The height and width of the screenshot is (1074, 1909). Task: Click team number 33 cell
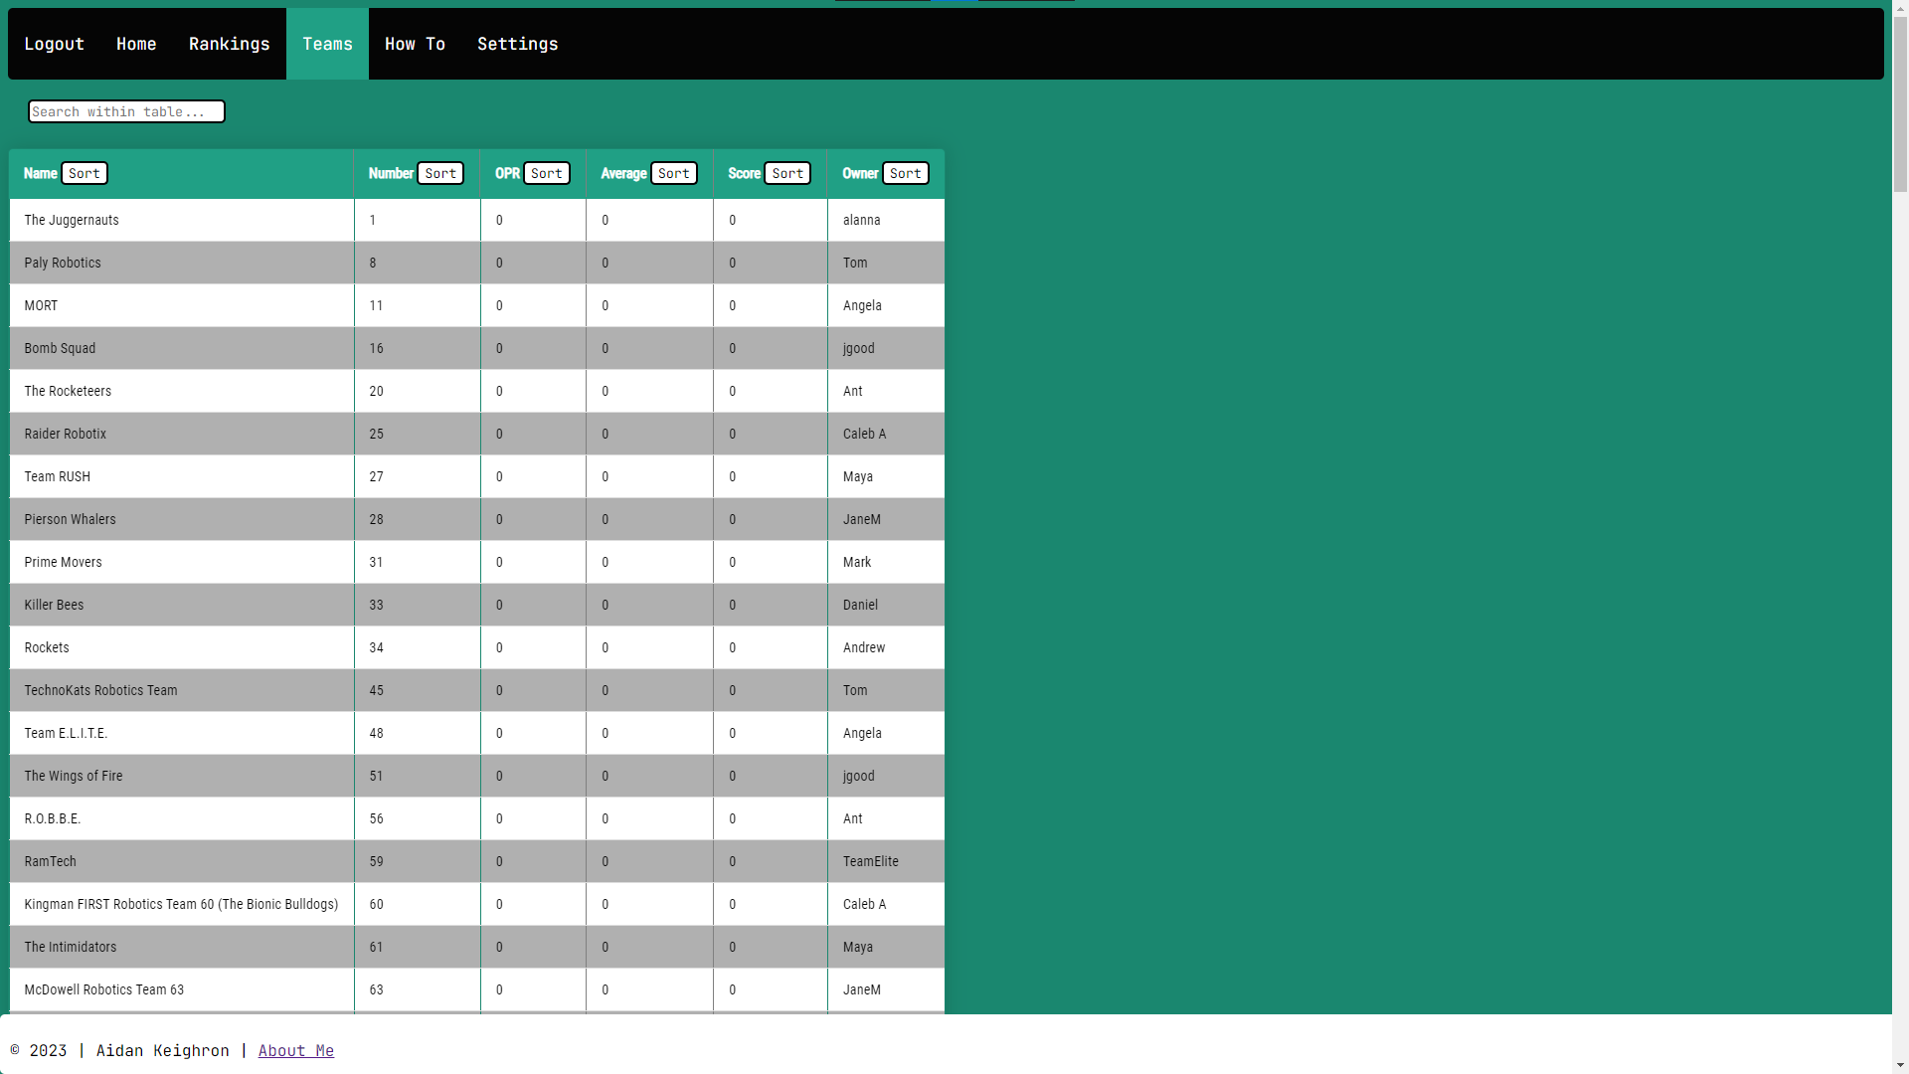(417, 605)
